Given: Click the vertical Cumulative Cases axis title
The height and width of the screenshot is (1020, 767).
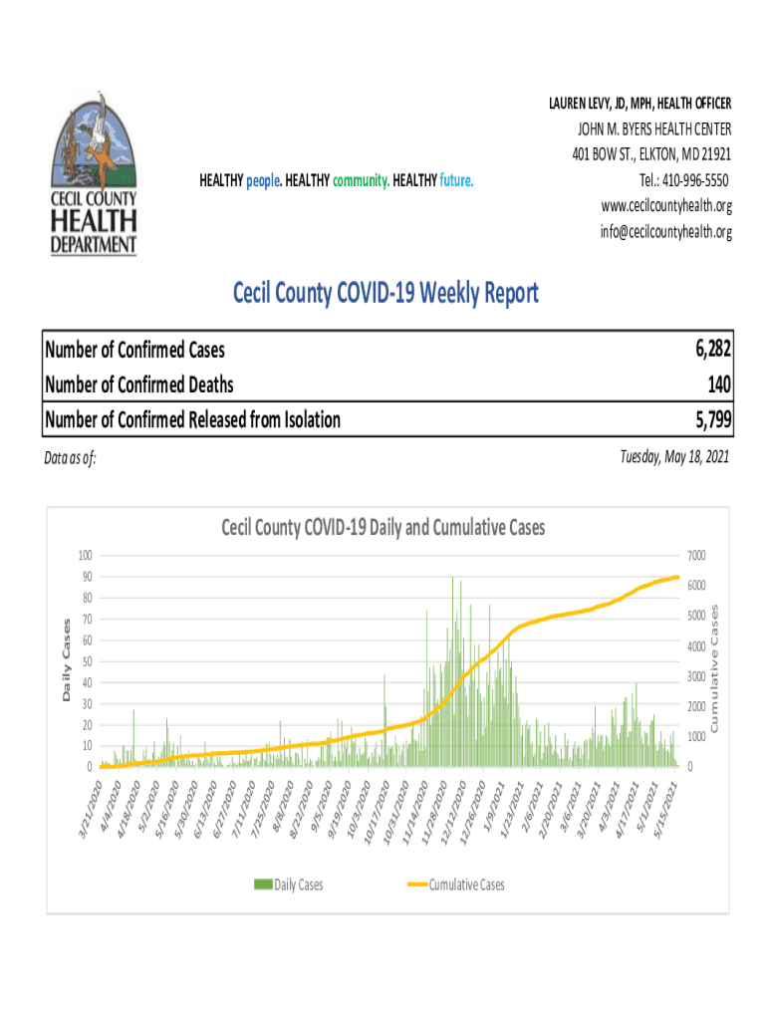Looking at the screenshot, I should [713, 659].
